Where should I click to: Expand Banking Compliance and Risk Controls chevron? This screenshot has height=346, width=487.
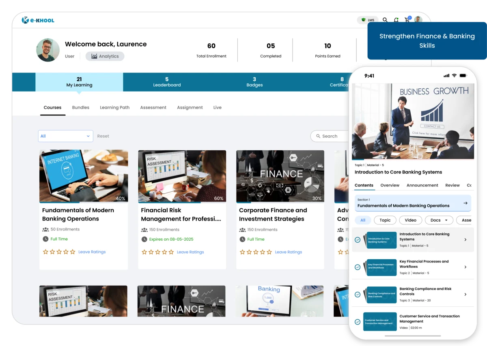(465, 295)
